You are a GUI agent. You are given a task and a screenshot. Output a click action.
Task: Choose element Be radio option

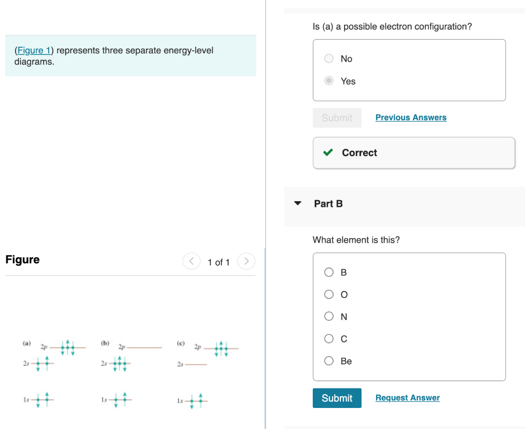pyautogui.click(x=329, y=361)
